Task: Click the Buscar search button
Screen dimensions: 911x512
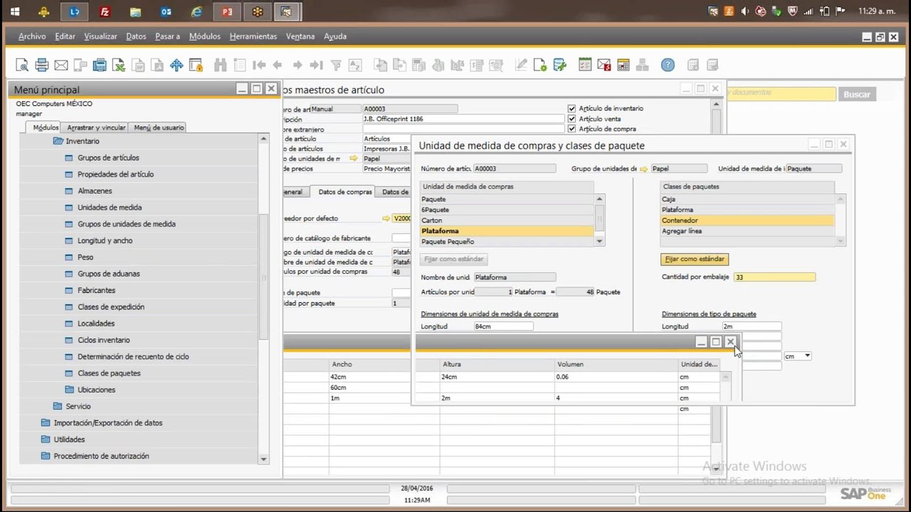Action: coord(857,94)
